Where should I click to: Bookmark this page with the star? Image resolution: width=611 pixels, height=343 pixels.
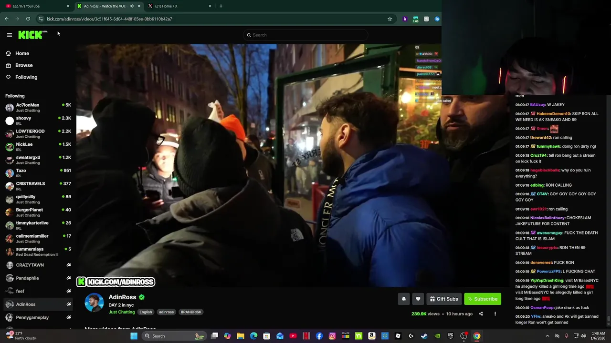coord(390,19)
